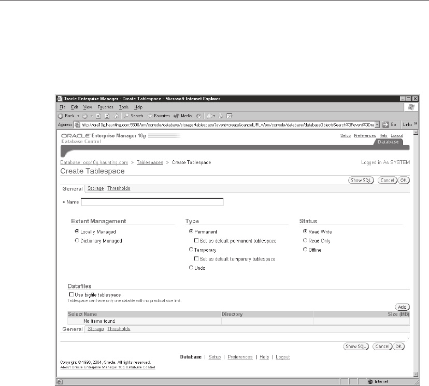The width and height of the screenshot is (429, 386).
Task: Click the browser Forward arrow icon
Action: click(x=85, y=116)
